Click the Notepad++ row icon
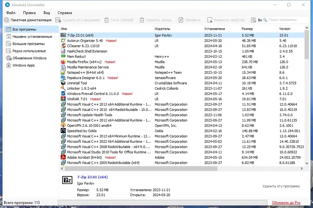The width and height of the screenshot is (313, 208). [63, 73]
